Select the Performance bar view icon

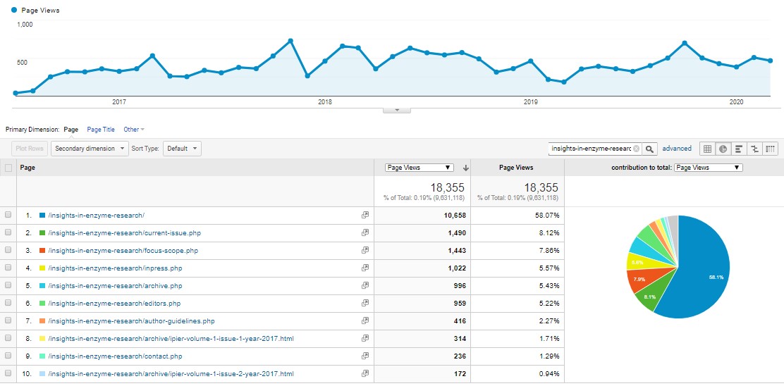coord(739,149)
